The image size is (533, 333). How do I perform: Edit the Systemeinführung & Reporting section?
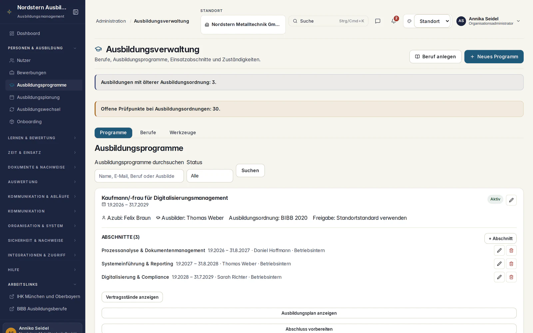click(499, 264)
